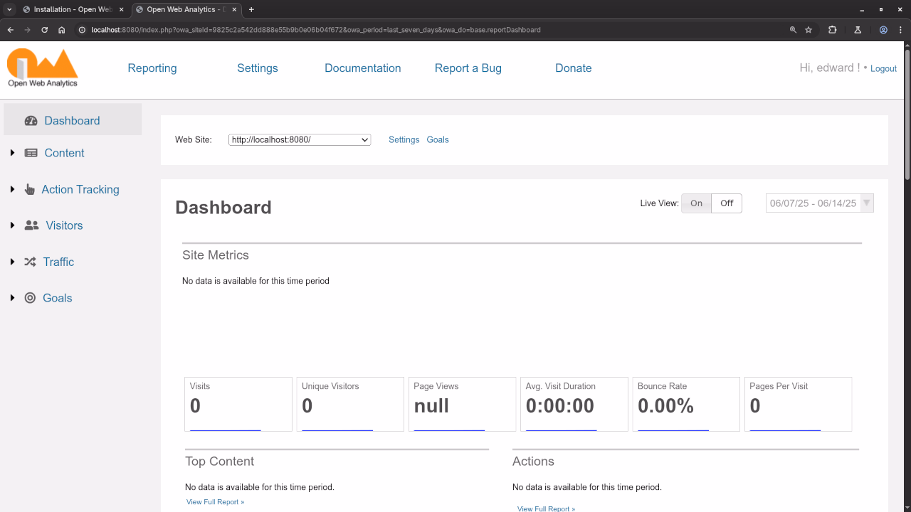Click the browser forward arrow
This screenshot has height=512, width=911.
27,30
